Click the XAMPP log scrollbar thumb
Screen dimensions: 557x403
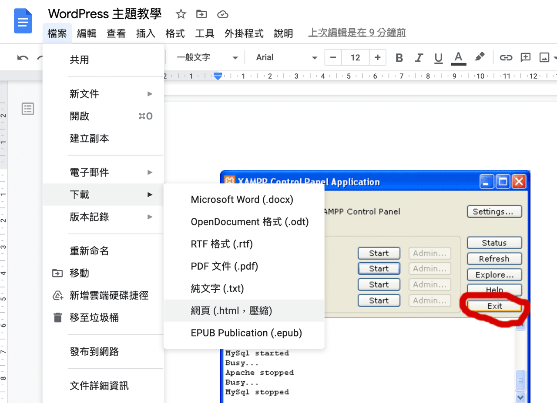(x=520, y=381)
